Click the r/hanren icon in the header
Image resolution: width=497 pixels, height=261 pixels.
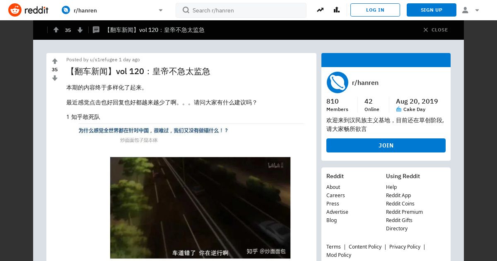click(66, 10)
